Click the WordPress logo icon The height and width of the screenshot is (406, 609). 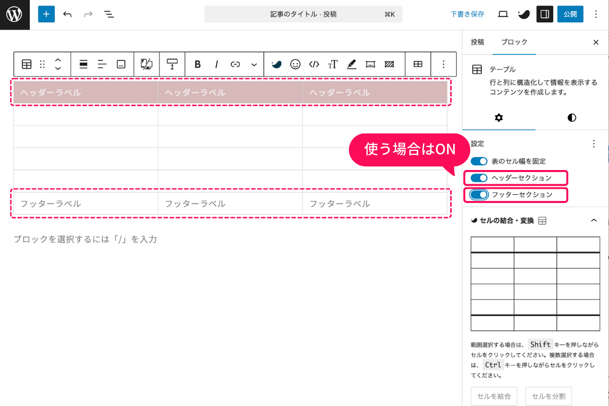coord(15,15)
